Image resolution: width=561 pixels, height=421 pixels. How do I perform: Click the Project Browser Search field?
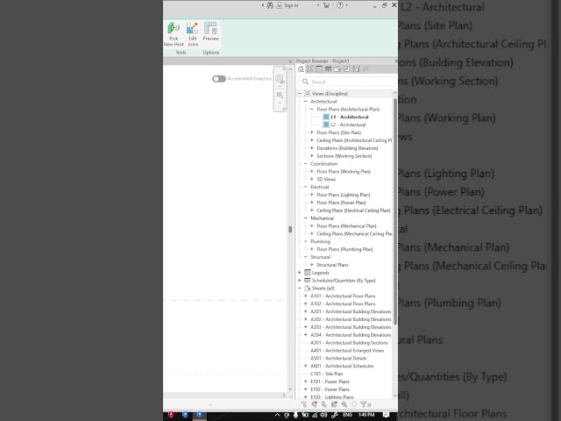pyautogui.click(x=347, y=82)
